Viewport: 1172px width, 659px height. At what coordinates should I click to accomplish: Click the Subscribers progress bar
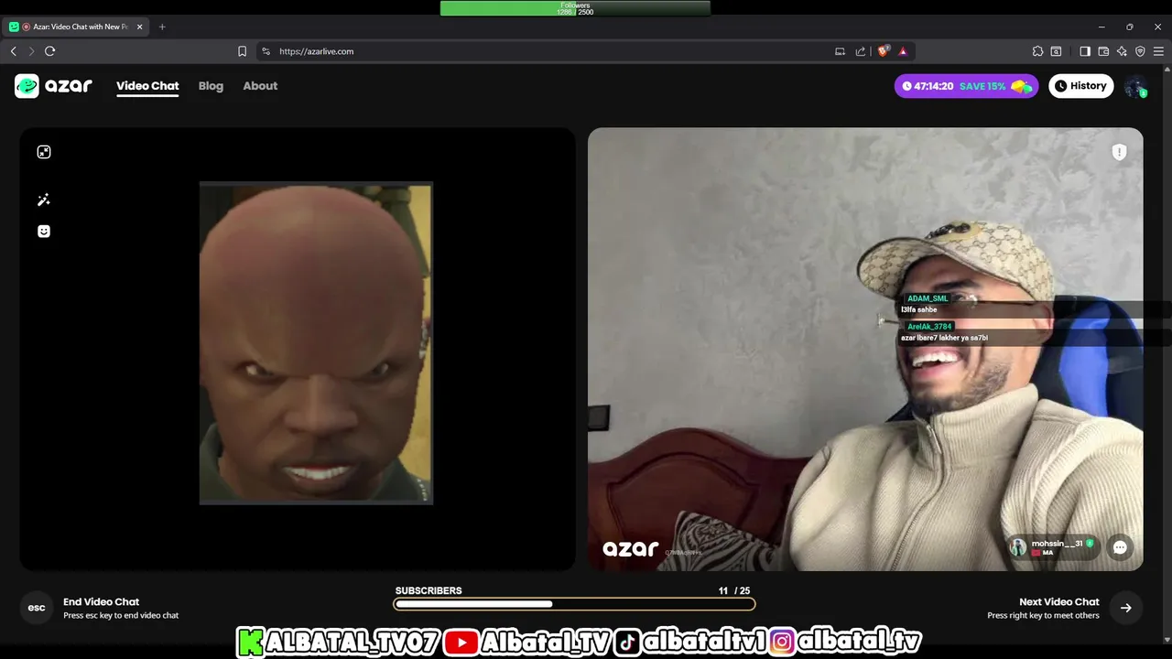(574, 604)
